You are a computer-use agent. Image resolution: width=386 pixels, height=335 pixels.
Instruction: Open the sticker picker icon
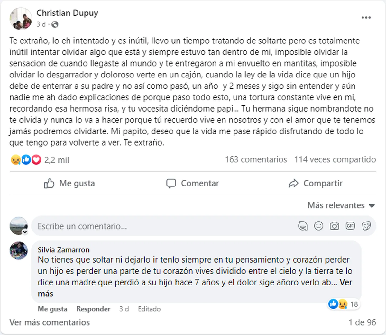pyautogui.click(x=366, y=226)
